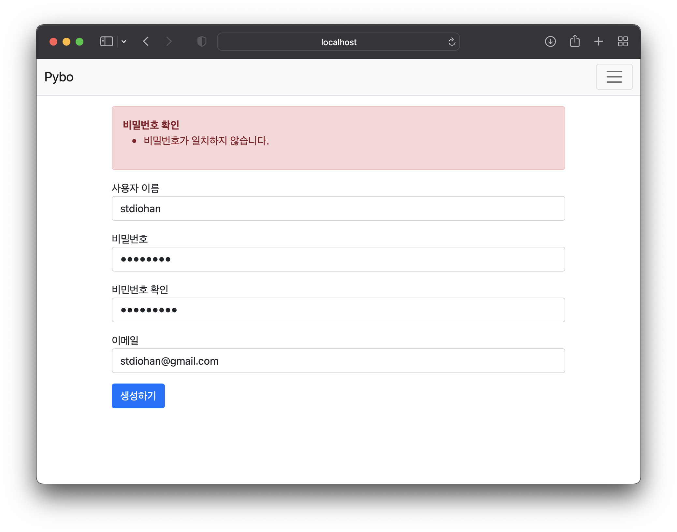Focus the 사용자 이름 field containing stdiohan
The height and width of the screenshot is (532, 677).
click(338, 208)
